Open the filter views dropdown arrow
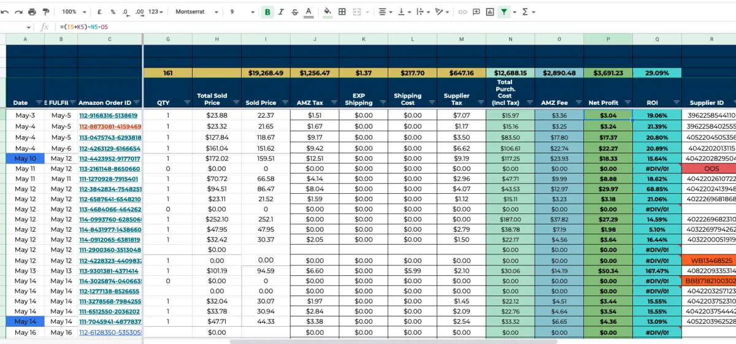Screen dimensions: 736x344 pyautogui.click(x=514, y=12)
